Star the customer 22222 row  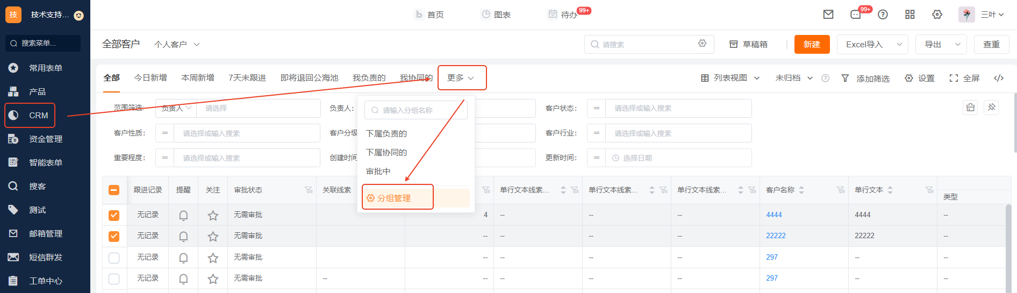coord(213,237)
